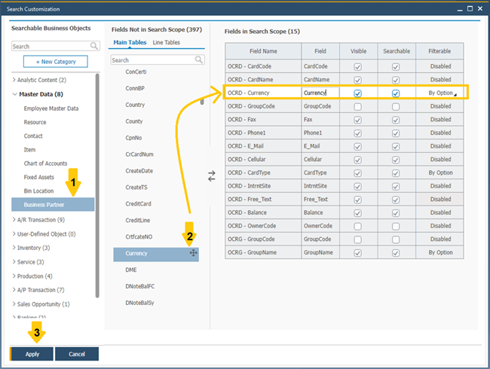Expand the A/P Transaction category
This screenshot has width=490, height=369.
coord(14,290)
